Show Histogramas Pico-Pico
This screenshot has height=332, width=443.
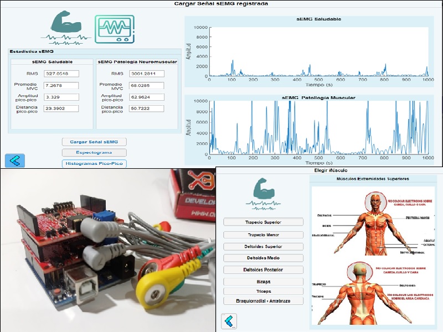94,163
